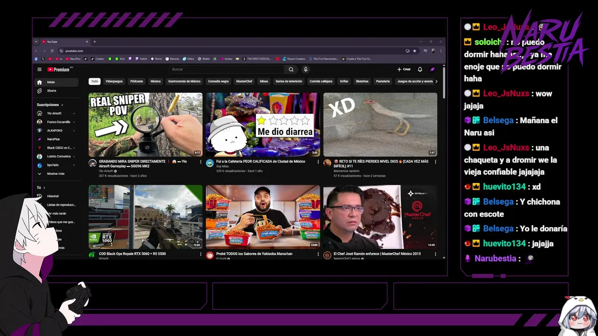Click the YouTube page vertical scrollbar
Screen dimensions: 598x336
pyautogui.click(x=444, y=83)
